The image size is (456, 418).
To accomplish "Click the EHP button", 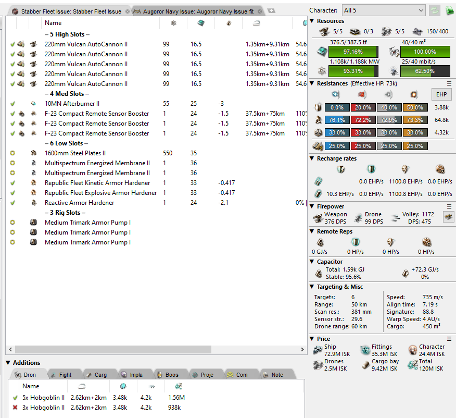I will pos(441,94).
